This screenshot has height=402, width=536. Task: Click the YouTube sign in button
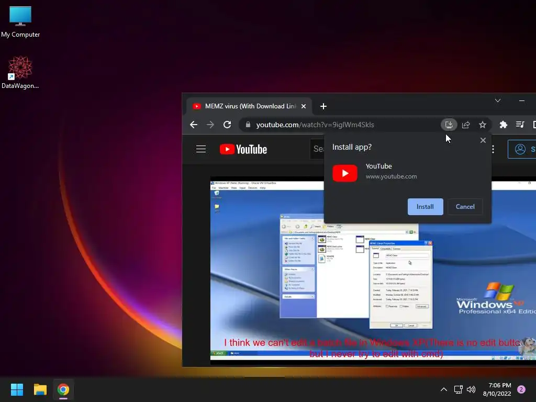pos(522,149)
